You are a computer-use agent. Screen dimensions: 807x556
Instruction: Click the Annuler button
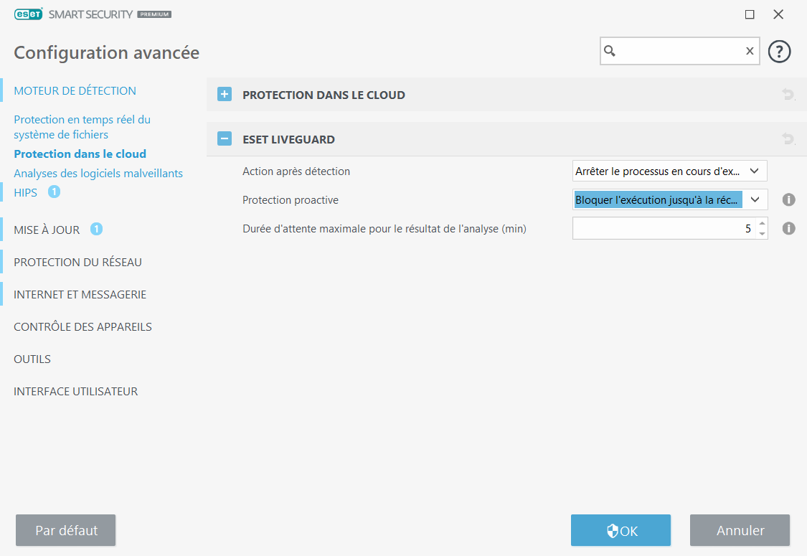740,530
